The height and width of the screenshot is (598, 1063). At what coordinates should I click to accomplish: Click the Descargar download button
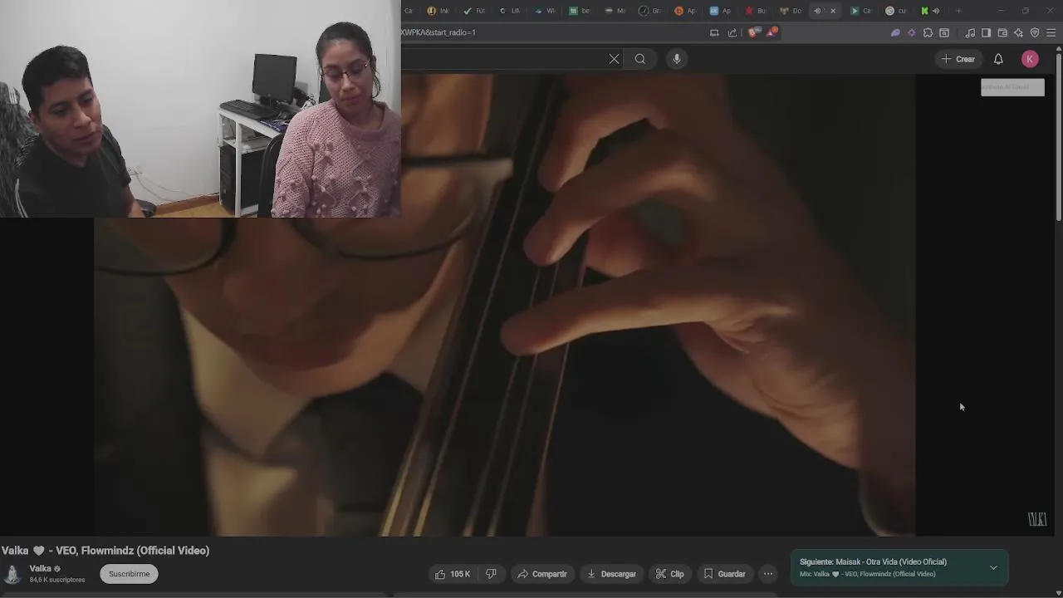pyautogui.click(x=611, y=574)
